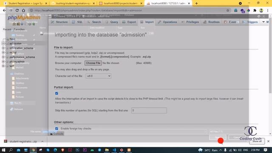Open the Query tab
The image size is (272, 153).
[112, 22]
